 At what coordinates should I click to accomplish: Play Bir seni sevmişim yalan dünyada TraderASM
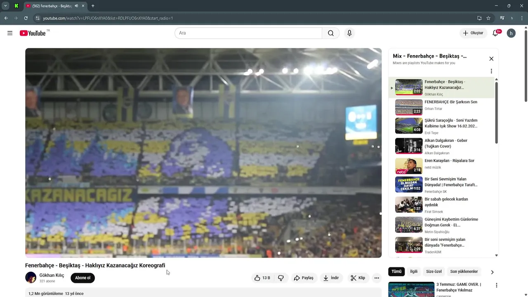coord(441,245)
